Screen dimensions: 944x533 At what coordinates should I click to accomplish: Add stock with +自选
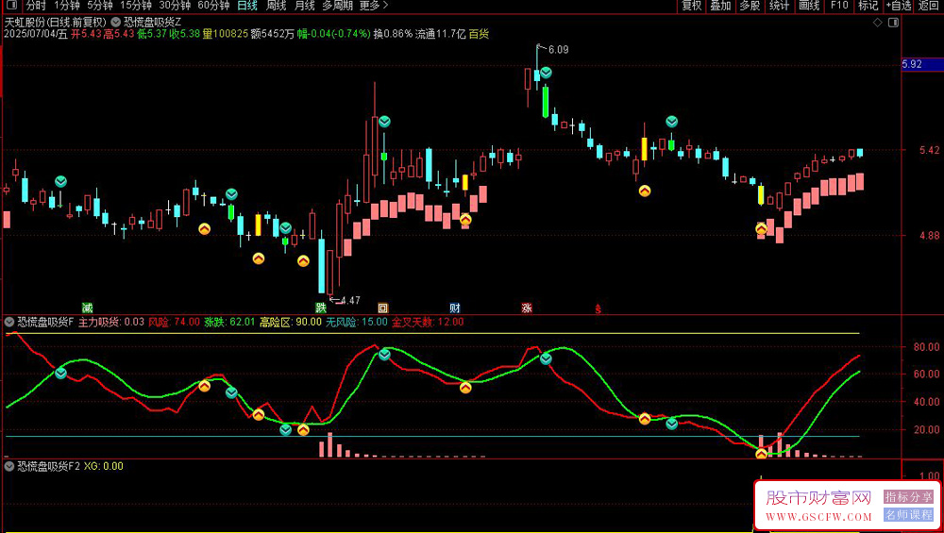click(x=899, y=6)
